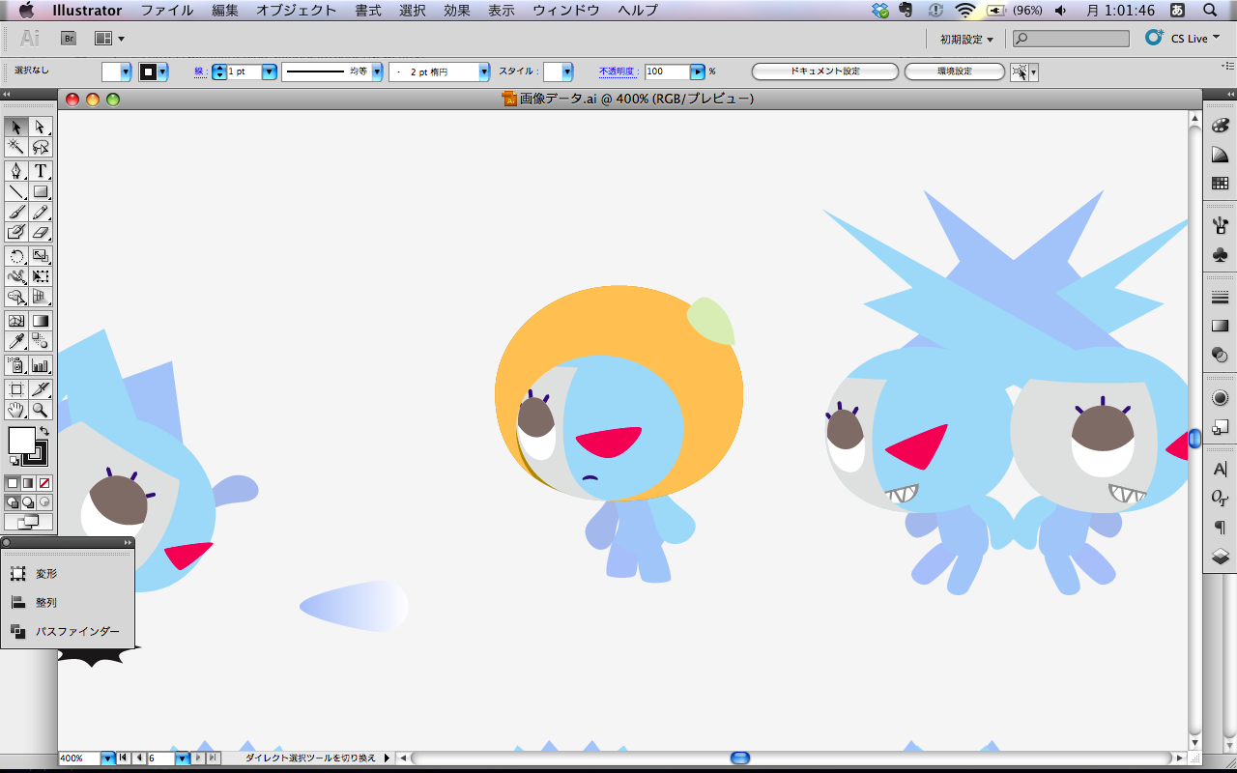1237x773 pixels.
Task: Open the 初期設定 workspace switcher
Action: (966, 39)
